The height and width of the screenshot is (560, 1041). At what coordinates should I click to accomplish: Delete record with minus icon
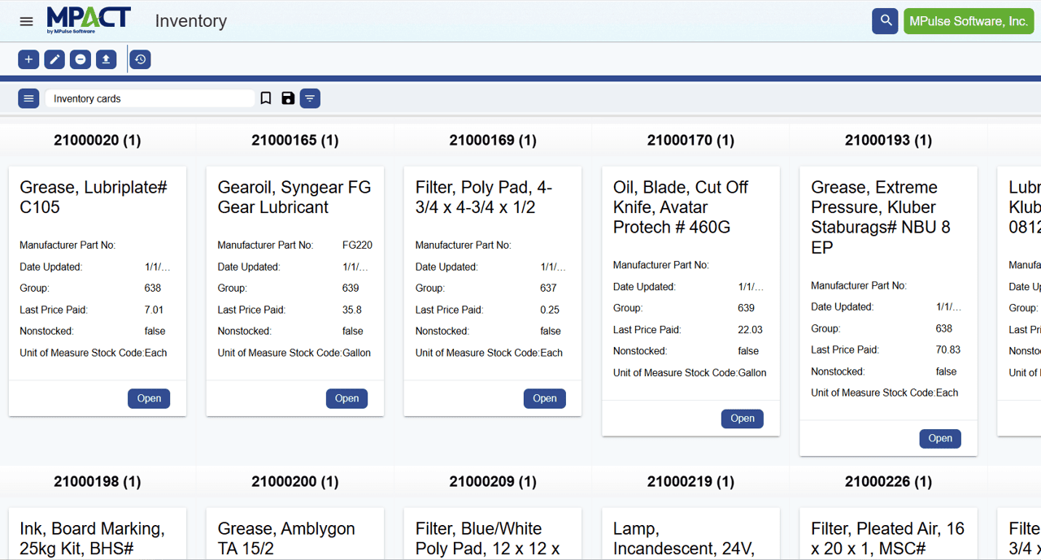[x=81, y=59]
